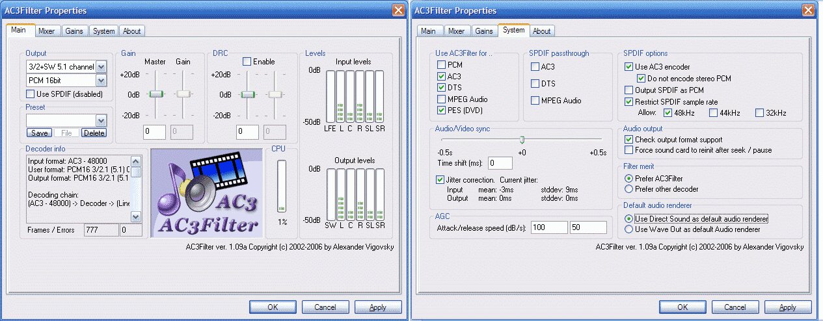Select Prefer other decoder option

[x=628, y=189]
